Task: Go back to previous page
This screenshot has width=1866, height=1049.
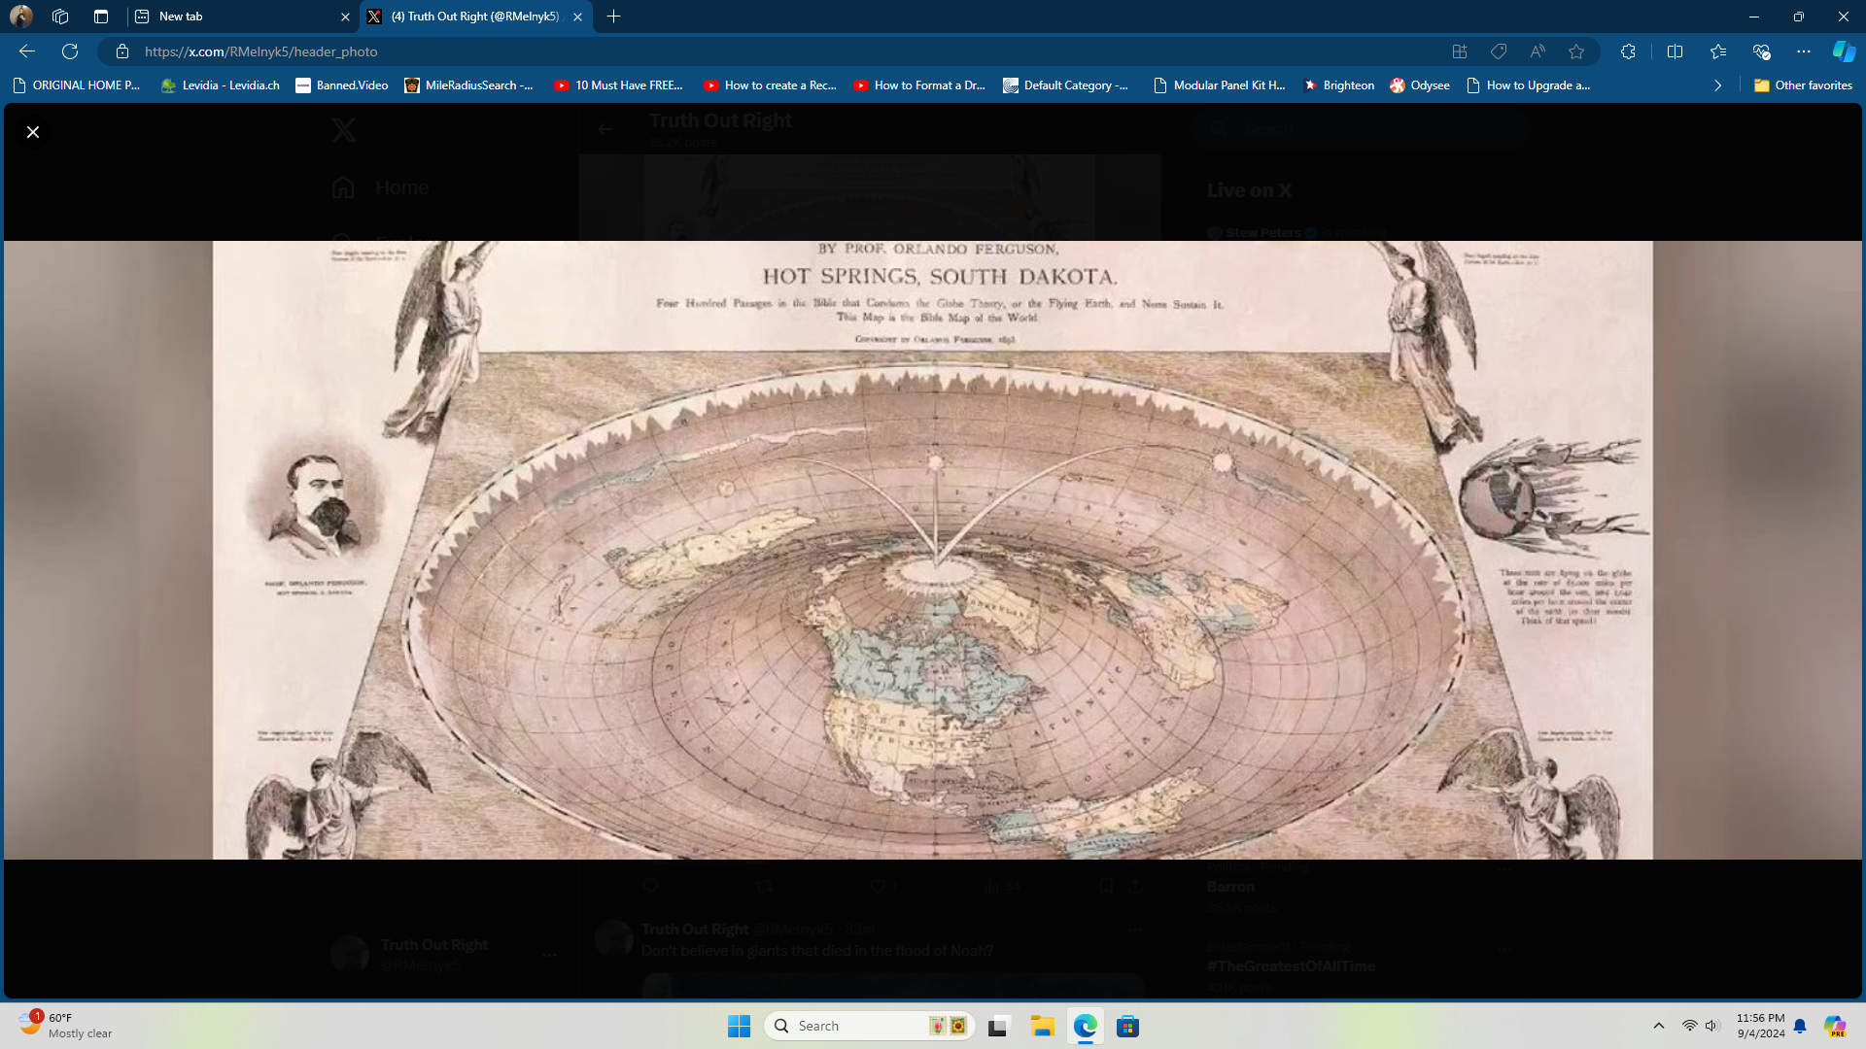Action: click(x=27, y=51)
